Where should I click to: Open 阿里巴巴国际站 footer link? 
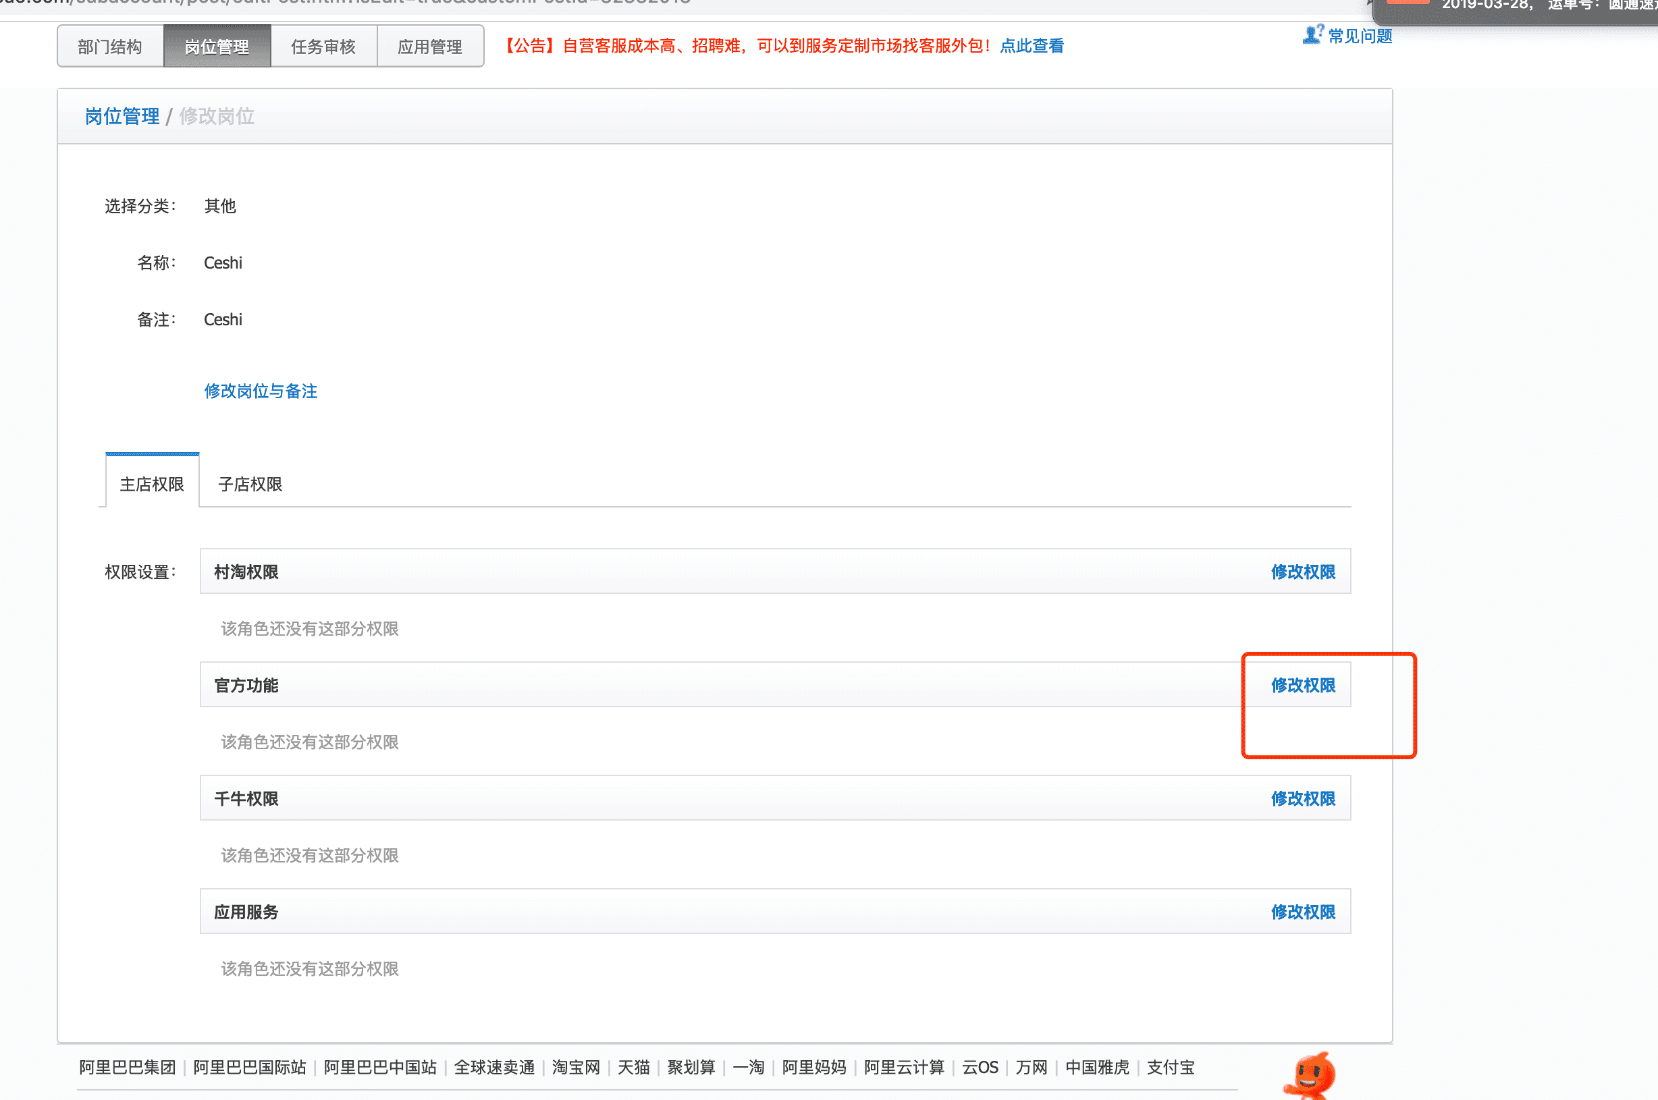250,1067
